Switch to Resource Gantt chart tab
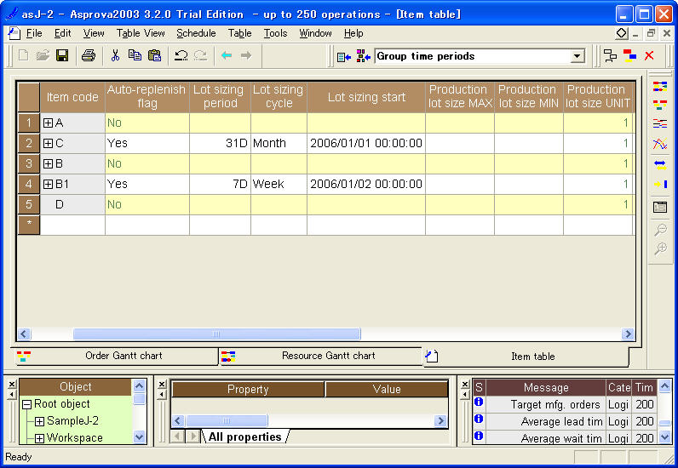 (x=320, y=356)
